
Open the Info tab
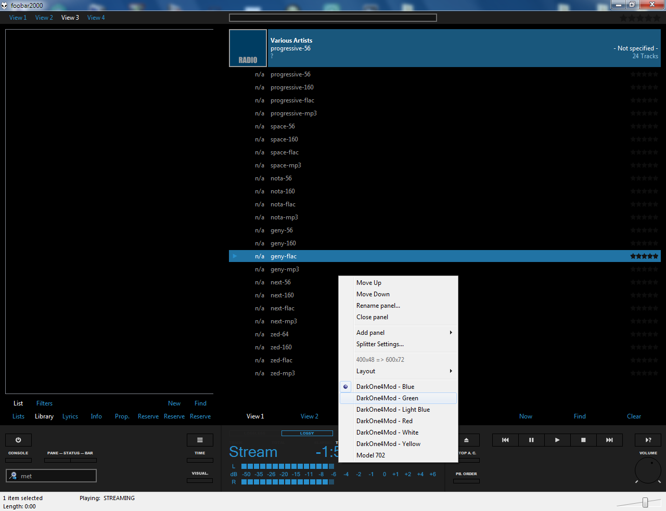click(96, 416)
